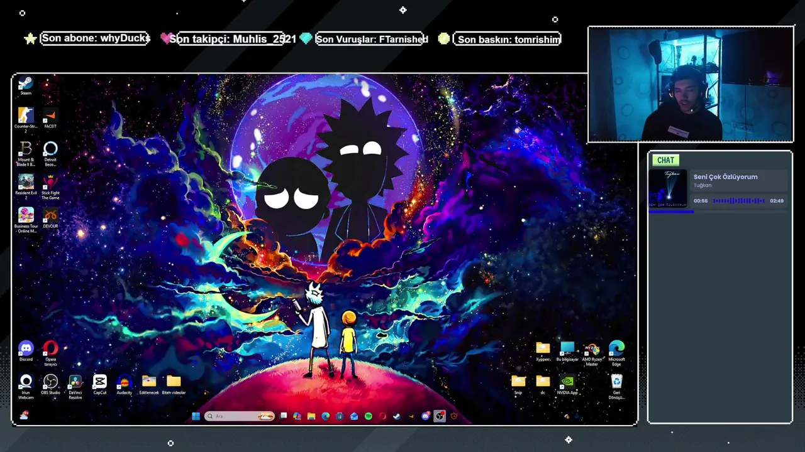Image resolution: width=805 pixels, height=452 pixels.
Task: Select the CapCut desktop icon
Action: (x=99, y=384)
